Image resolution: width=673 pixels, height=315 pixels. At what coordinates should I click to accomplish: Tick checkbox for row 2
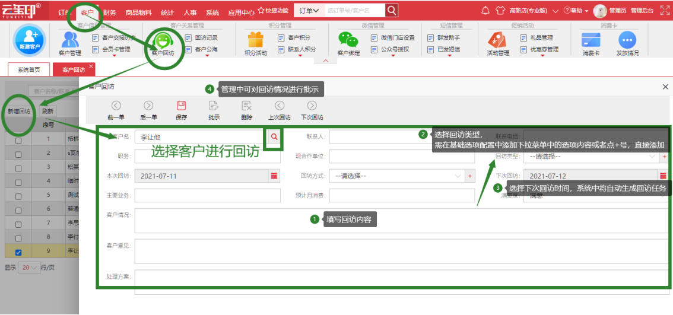(18, 154)
